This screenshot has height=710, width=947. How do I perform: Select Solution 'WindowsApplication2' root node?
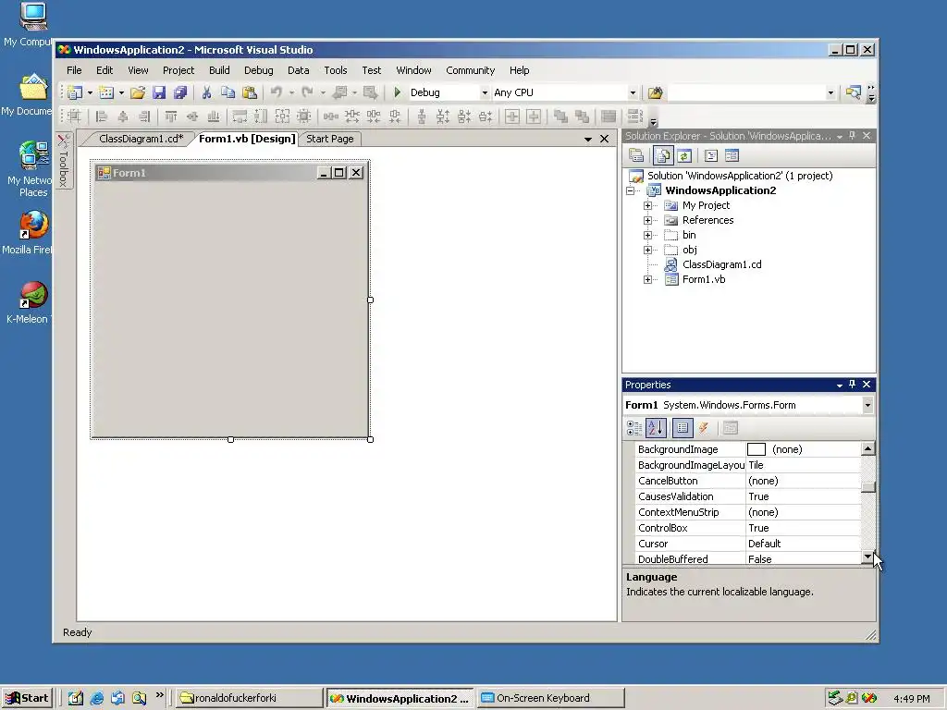[x=740, y=176]
